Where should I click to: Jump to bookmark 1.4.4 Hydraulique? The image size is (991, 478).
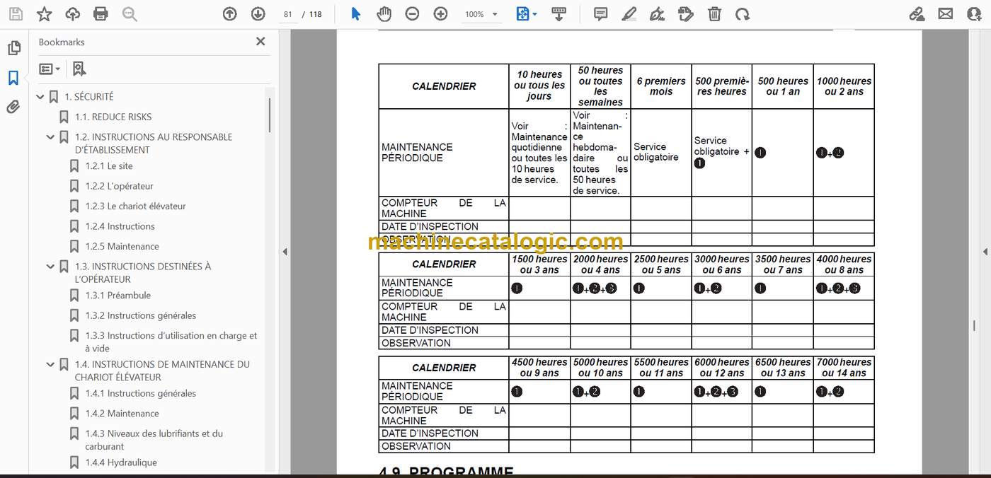click(x=121, y=462)
